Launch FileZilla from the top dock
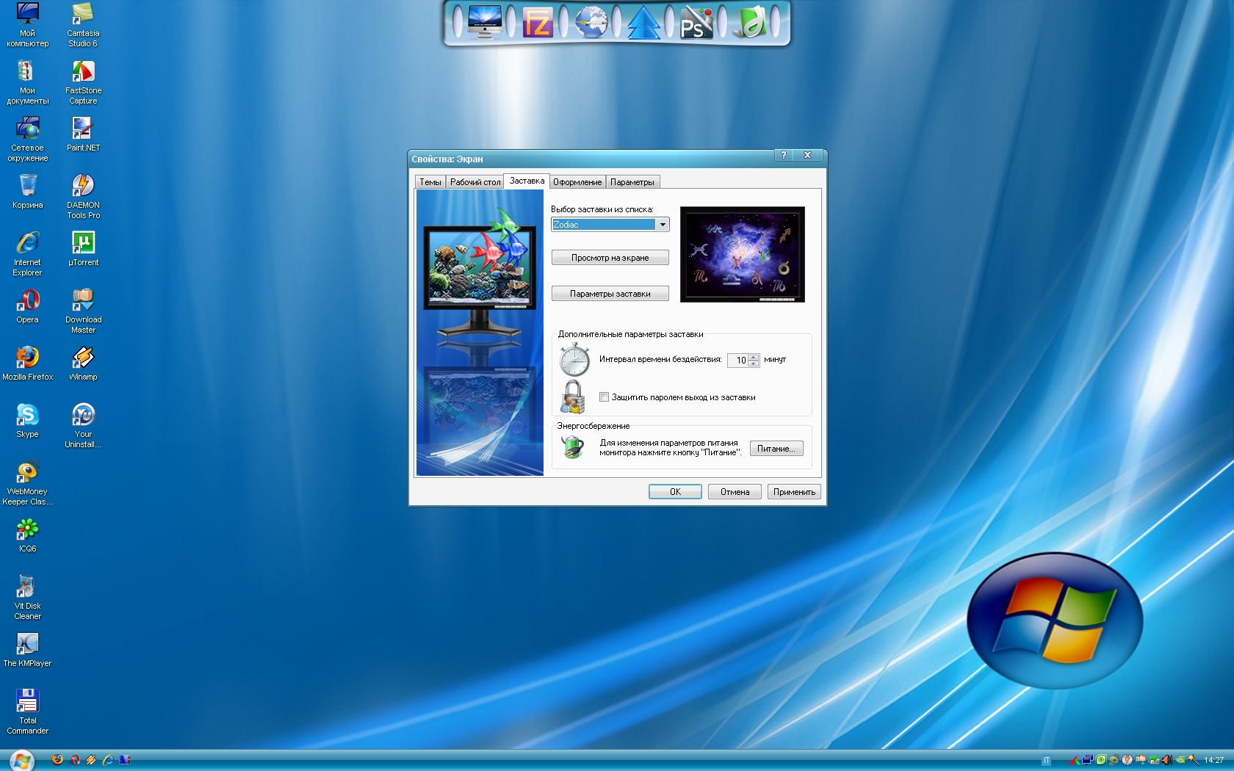The height and width of the screenshot is (771, 1234). pos(538,23)
